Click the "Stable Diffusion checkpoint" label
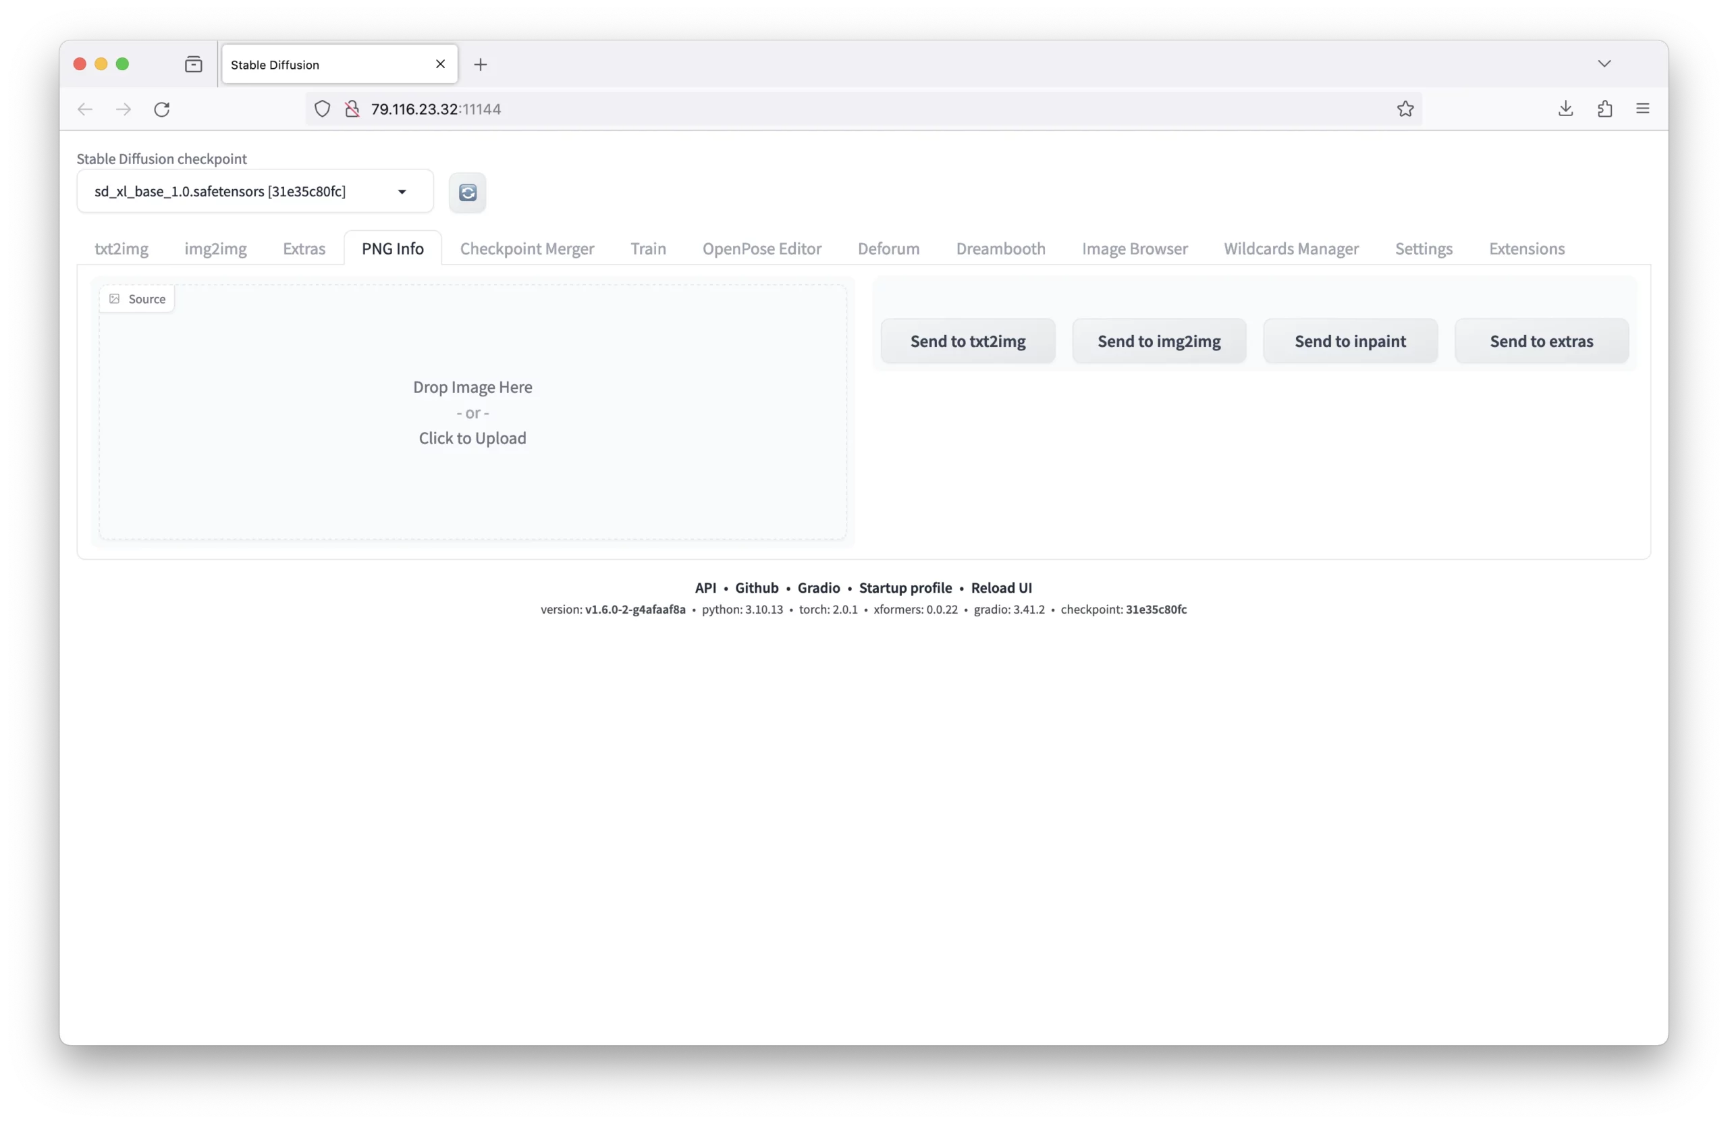Image resolution: width=1728 pixels, height=1124 pixels. pyautogui.click(x=162, y=159)
